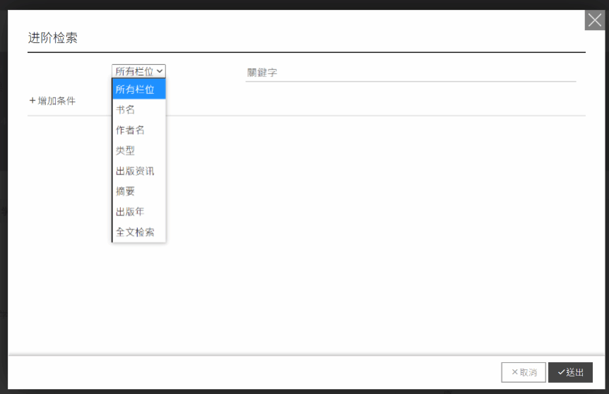
Task: Close the advanced search dialog with the X icon
Action: 594,20
